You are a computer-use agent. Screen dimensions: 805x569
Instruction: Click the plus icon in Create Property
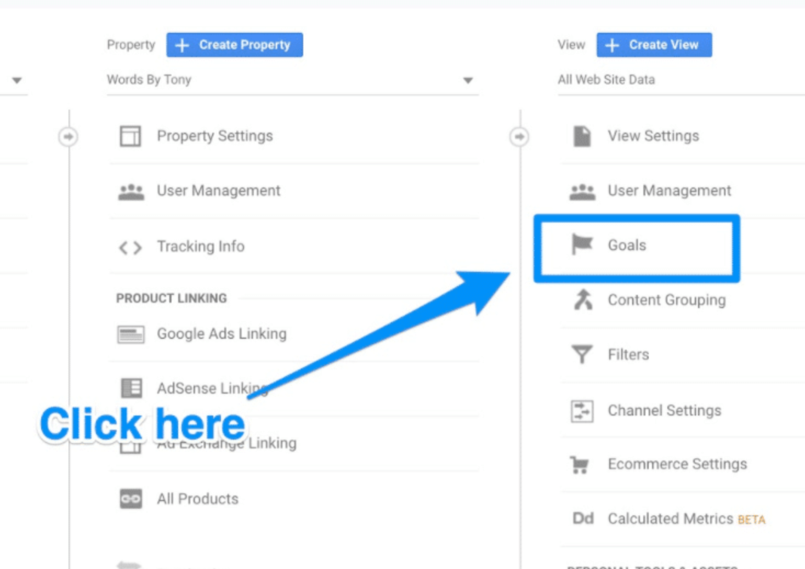click(x=182, y=45)
